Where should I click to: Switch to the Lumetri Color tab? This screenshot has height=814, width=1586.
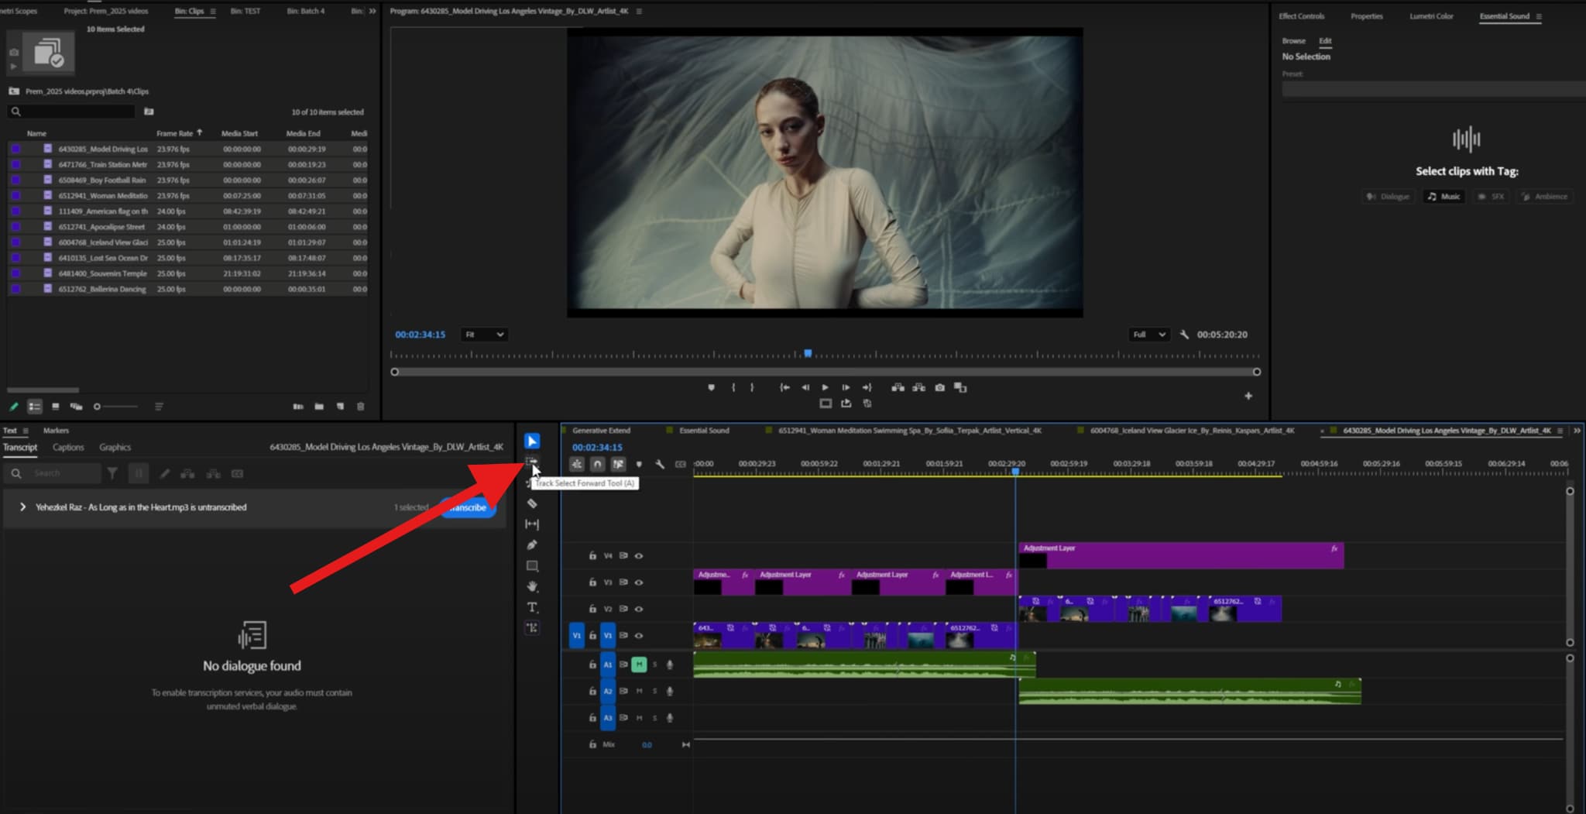(x=1430, y=15)
